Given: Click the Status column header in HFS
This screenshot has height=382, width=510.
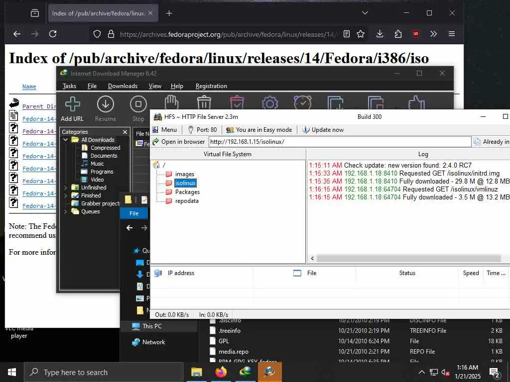Looking at the screenshot, I should [407, 273].
